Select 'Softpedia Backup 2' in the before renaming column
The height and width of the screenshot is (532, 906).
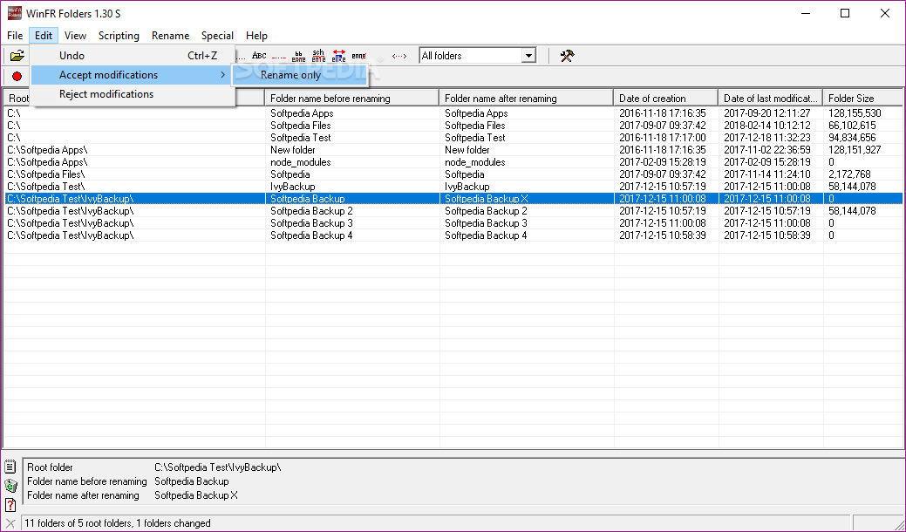(311, 211)
